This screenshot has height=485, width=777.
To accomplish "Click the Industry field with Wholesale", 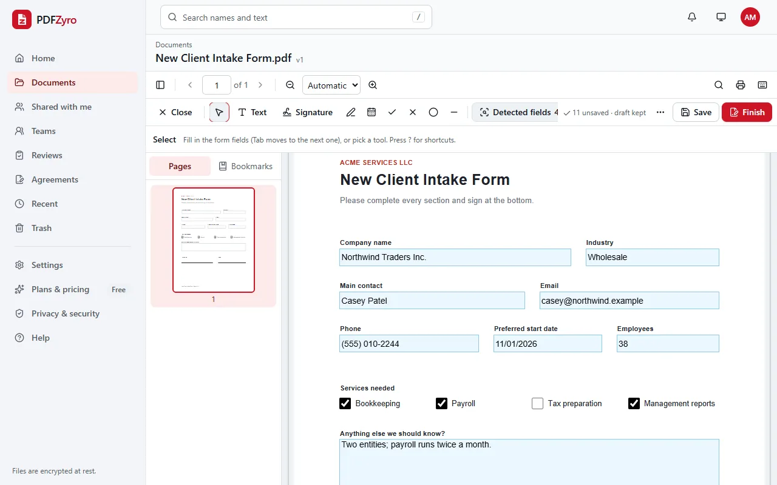I will point(653,257).
